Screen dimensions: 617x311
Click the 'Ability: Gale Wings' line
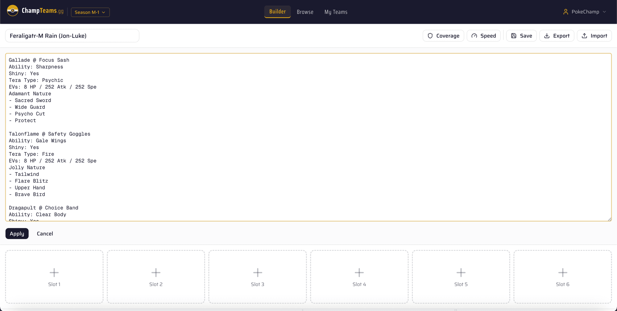pyautogui.click(x=37, y=141)
